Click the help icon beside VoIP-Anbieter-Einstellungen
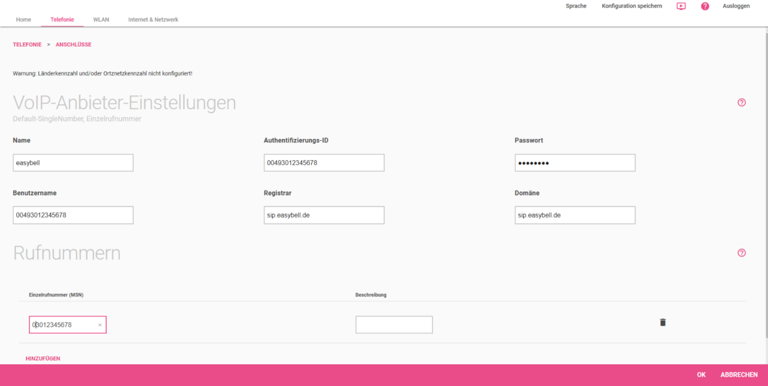768x386 pixels. [742, 102]
